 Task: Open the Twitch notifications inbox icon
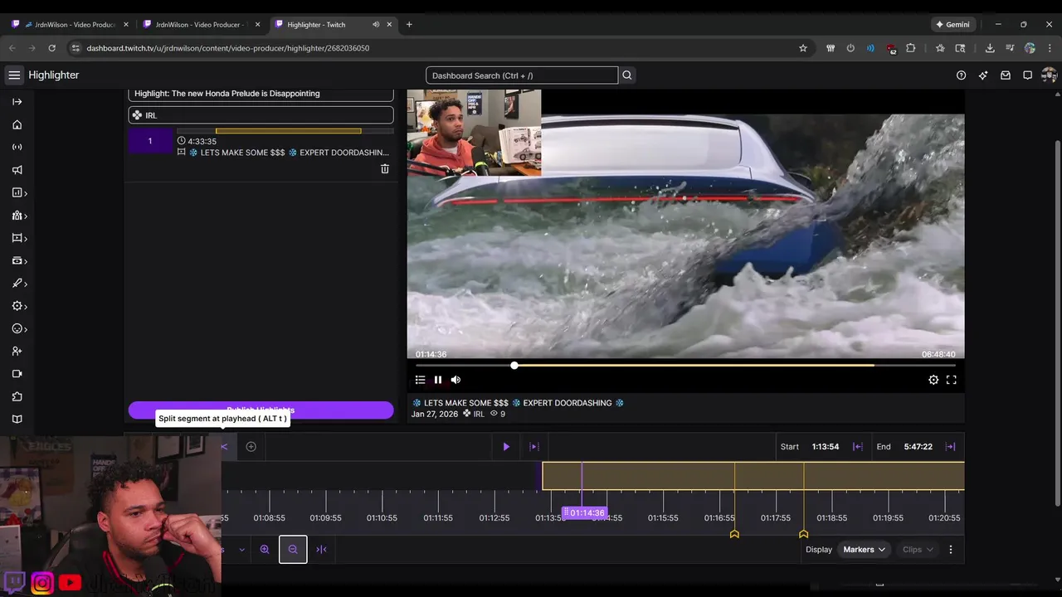click(x=1006, y=75)
